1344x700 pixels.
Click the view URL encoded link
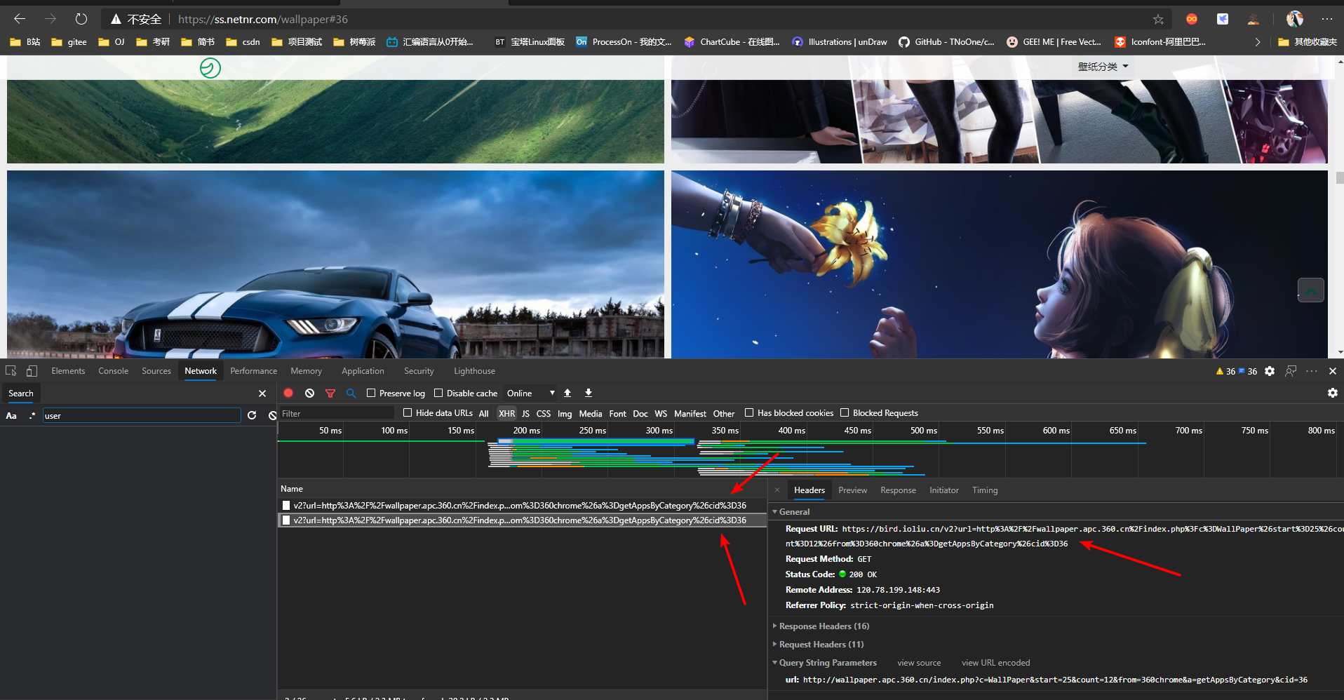tap(995, 663)
